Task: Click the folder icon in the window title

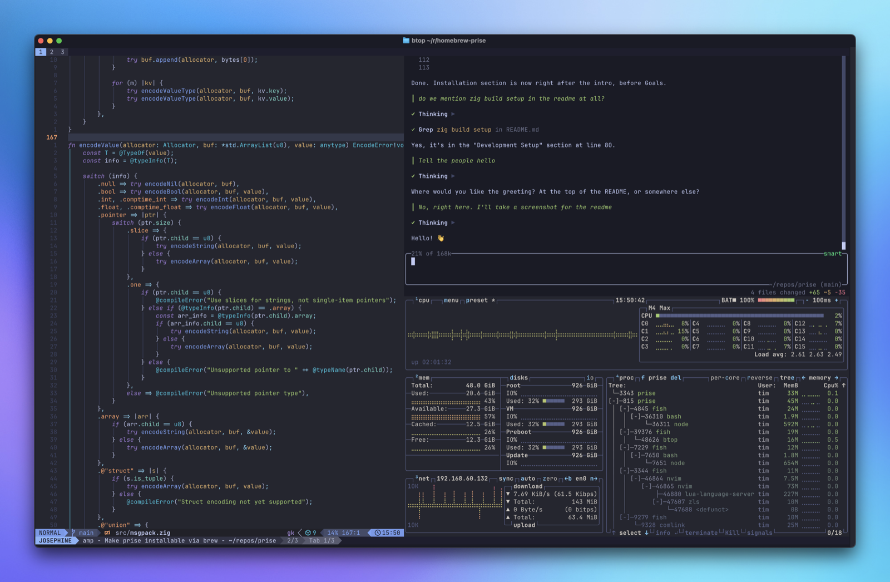Action: pyautogui.click(x=406, y=41)
